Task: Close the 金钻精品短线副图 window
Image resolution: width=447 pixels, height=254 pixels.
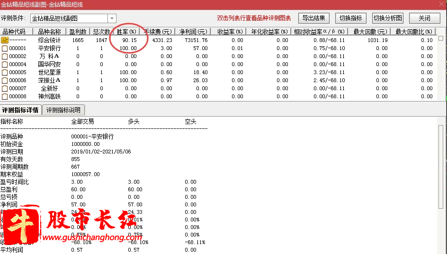Action: coord(442,4)
